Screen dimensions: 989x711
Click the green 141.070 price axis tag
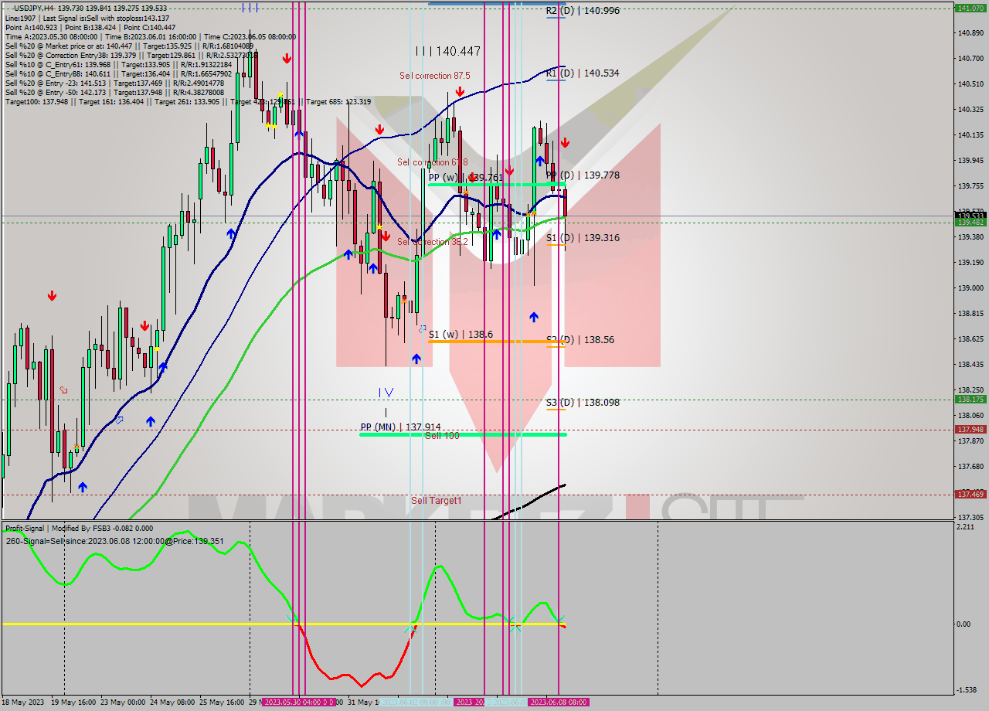(x=970, y=8)
